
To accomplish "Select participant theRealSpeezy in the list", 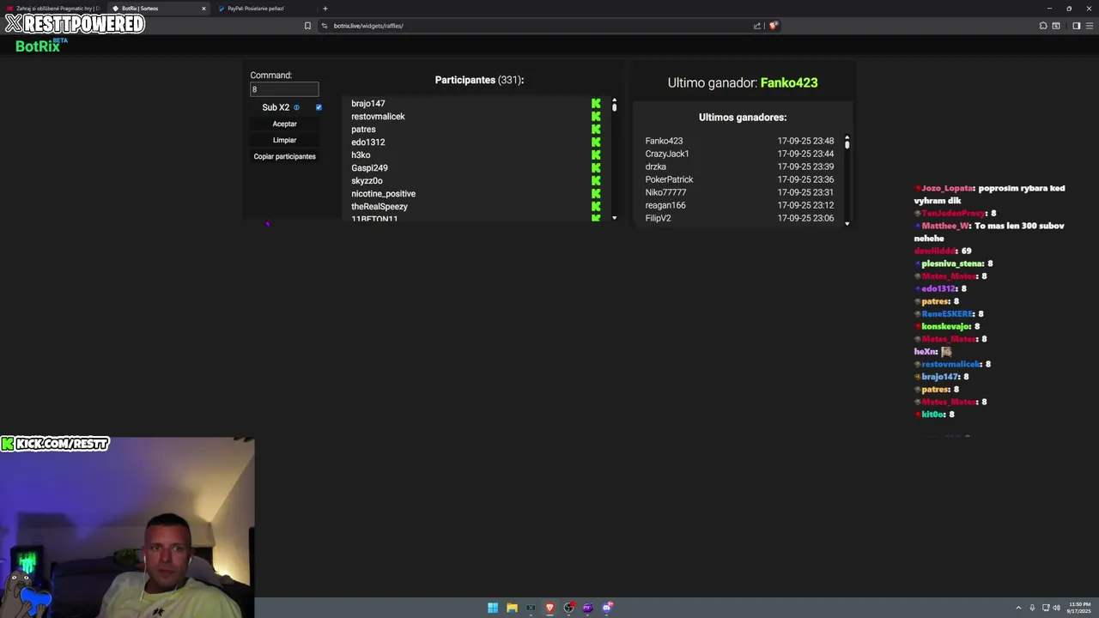I will (379, 207).
